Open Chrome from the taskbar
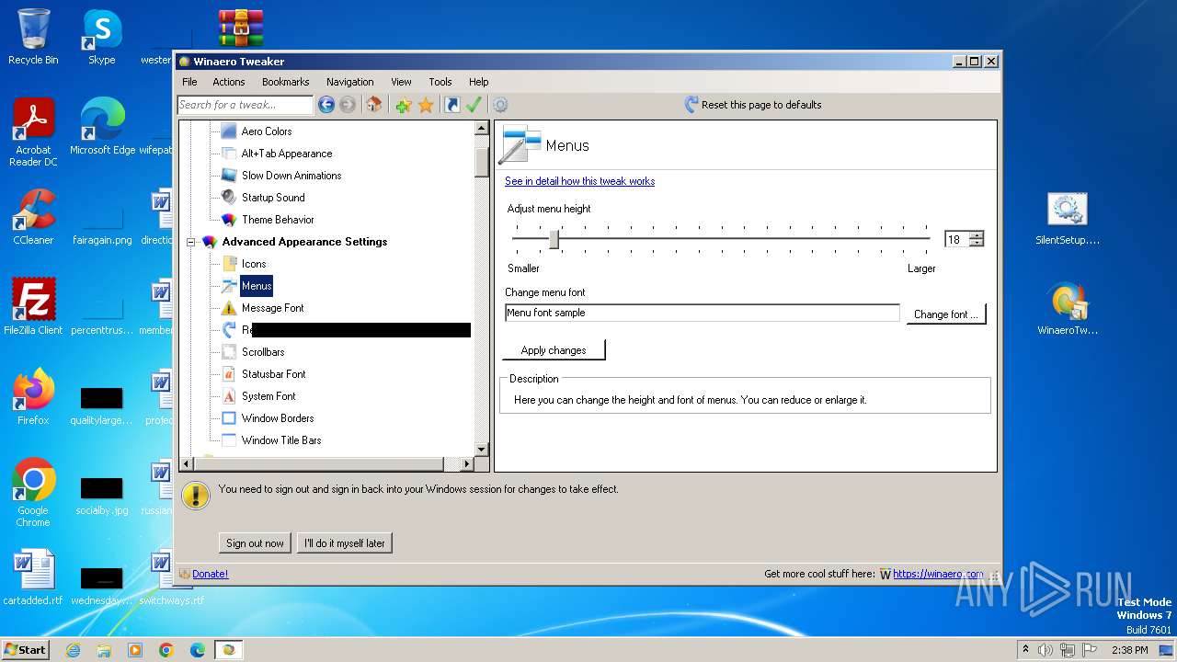 (166, 650)
